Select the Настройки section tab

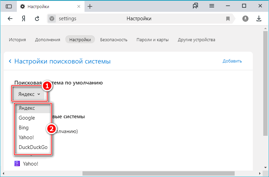click(80, 40)
